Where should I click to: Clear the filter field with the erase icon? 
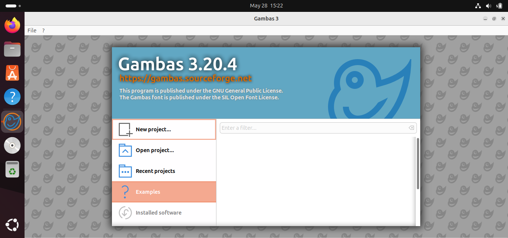pyautogui.click(x=411, y=128)
